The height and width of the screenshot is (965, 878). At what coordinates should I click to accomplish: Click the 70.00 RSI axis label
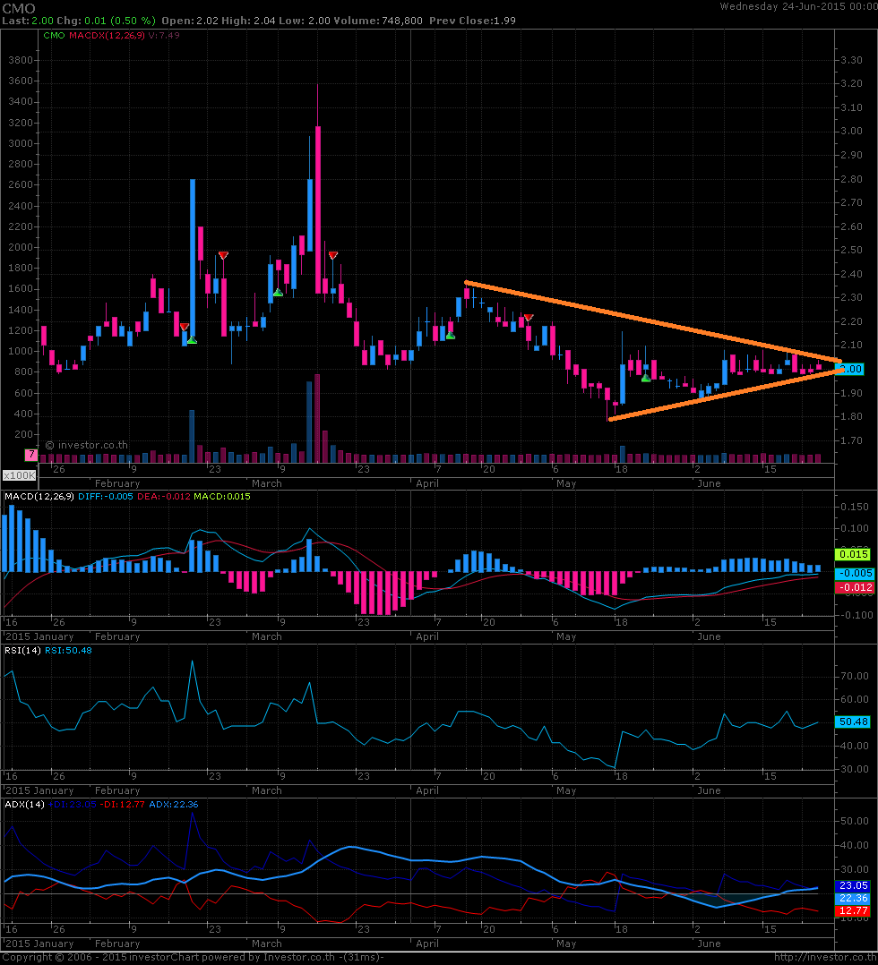tap(855, 676)
